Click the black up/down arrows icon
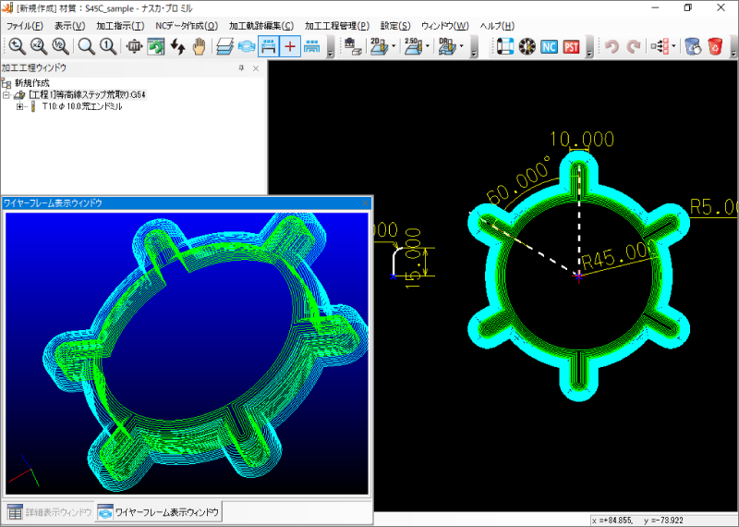The image size is (739, 527). pos(177,46)
